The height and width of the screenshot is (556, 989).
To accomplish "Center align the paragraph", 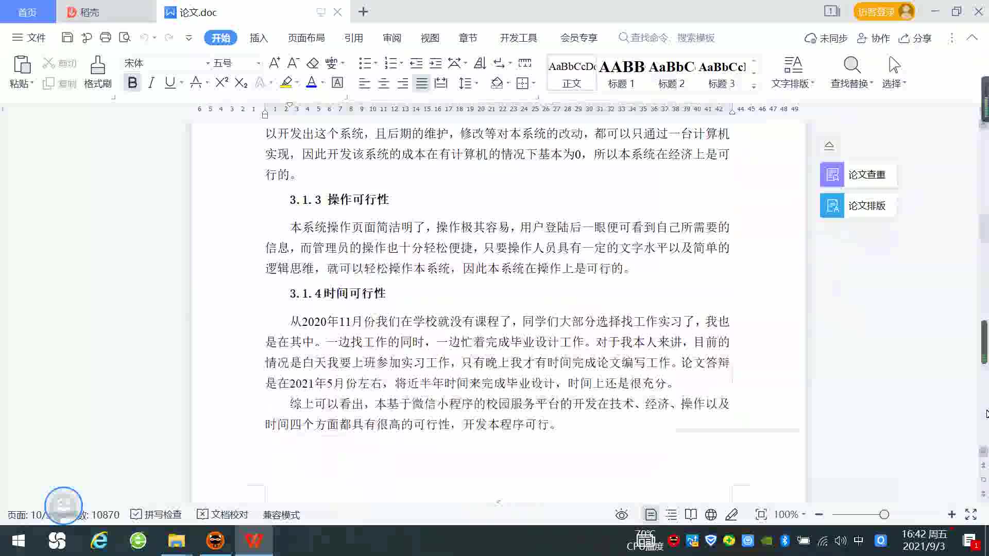I will click(x=384, y=83).
